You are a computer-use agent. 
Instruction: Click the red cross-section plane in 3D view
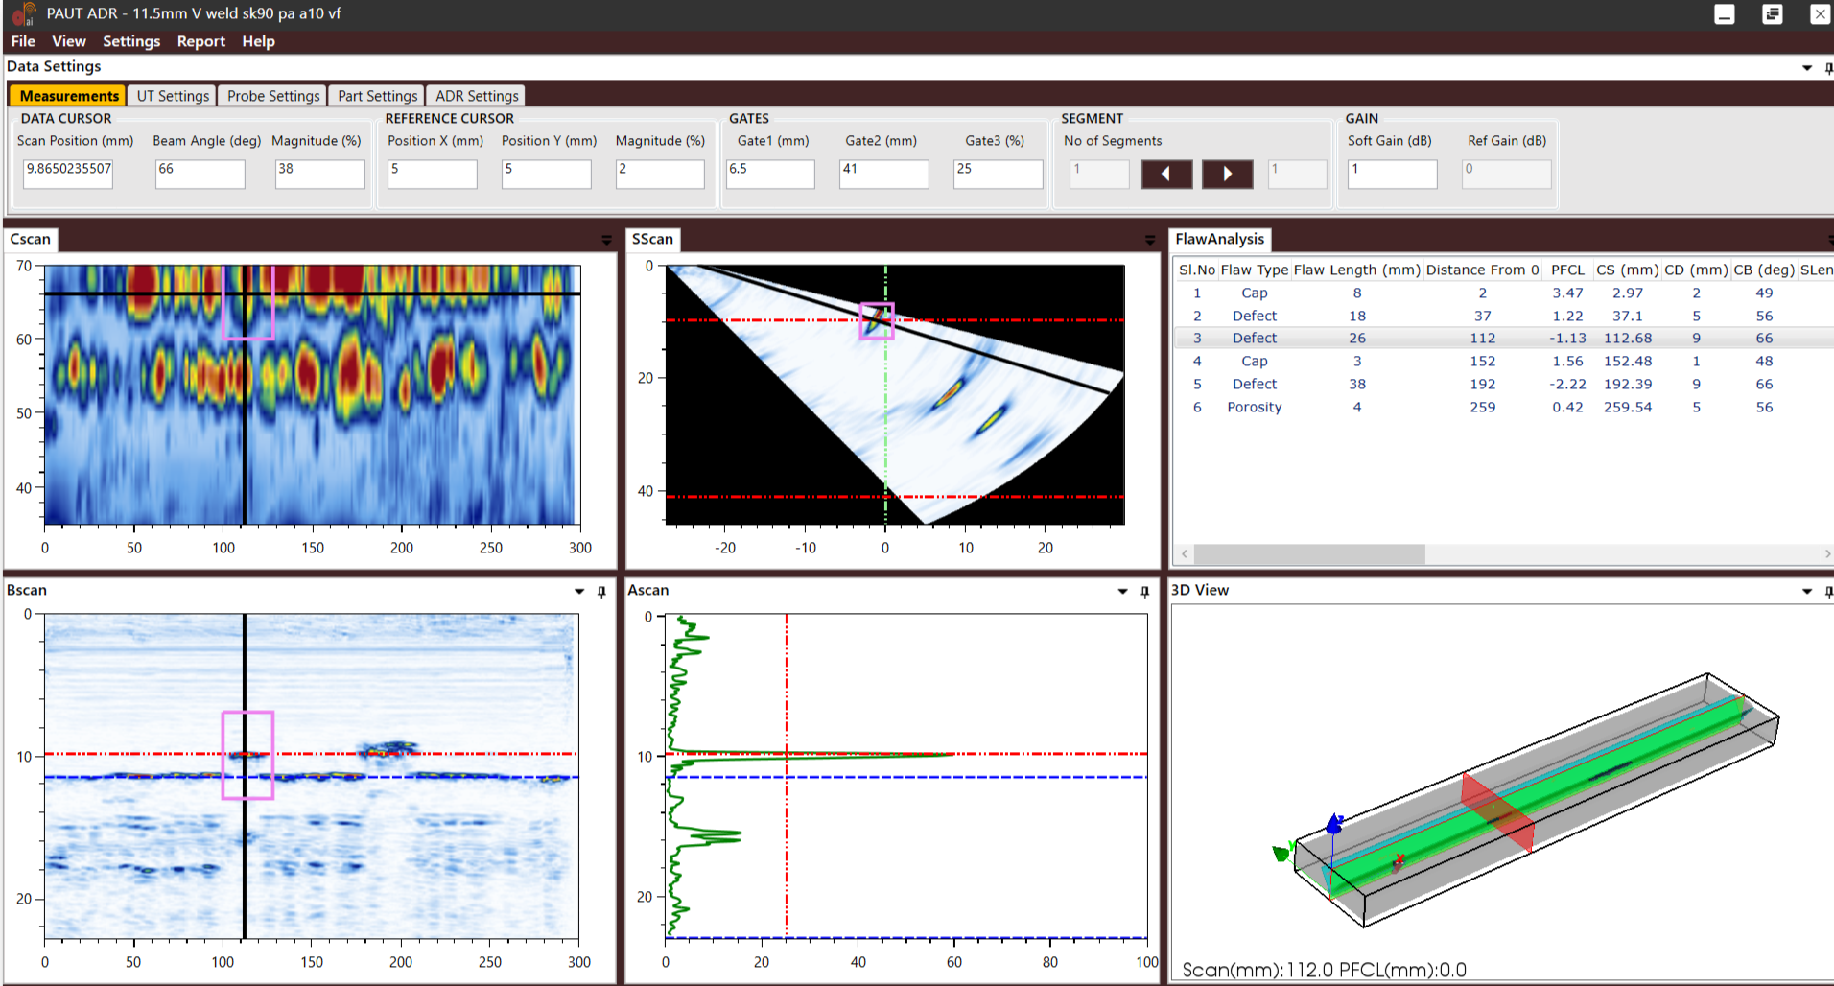[x=1497, y=812]
